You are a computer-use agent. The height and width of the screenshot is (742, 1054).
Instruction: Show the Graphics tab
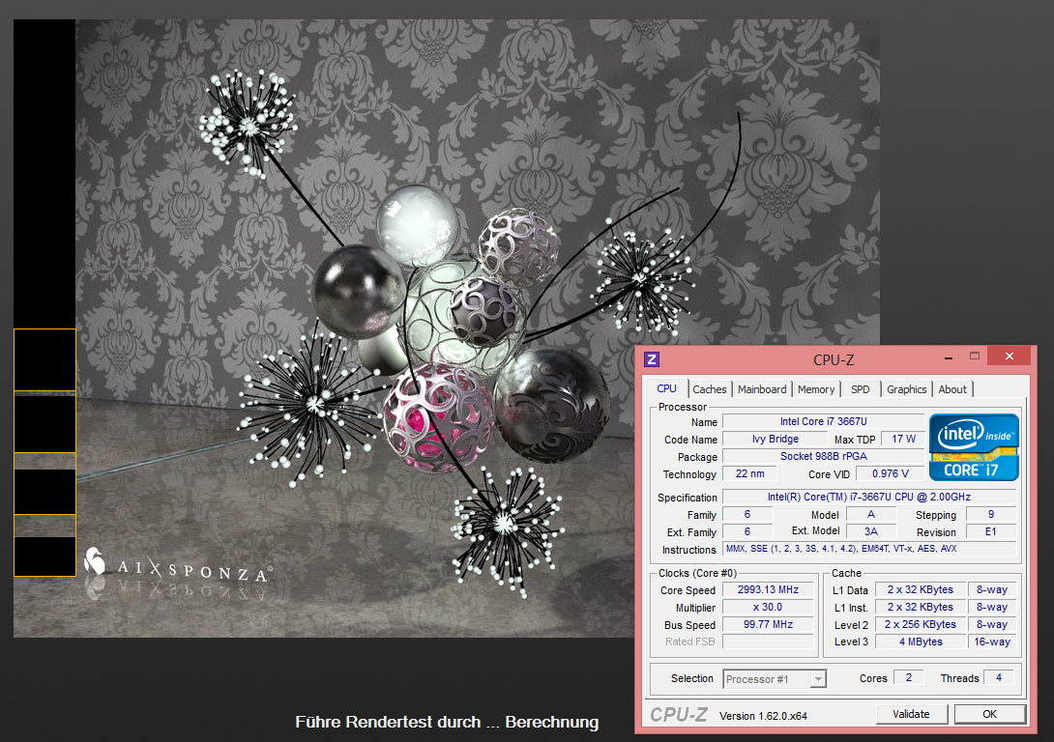[x=906, y=389]
